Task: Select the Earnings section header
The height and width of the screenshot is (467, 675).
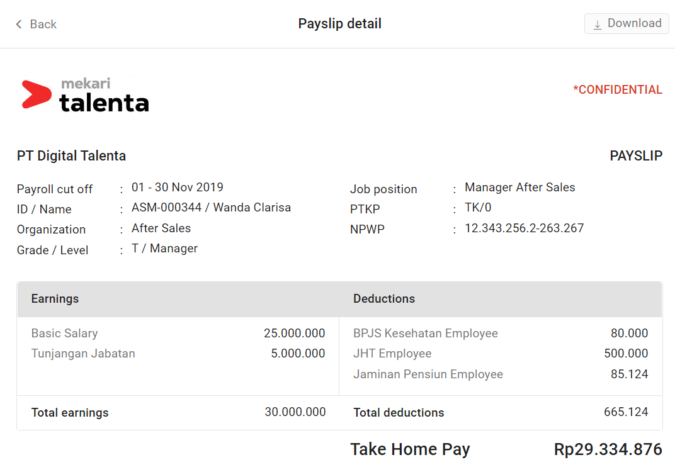Action: pos(55,299)
